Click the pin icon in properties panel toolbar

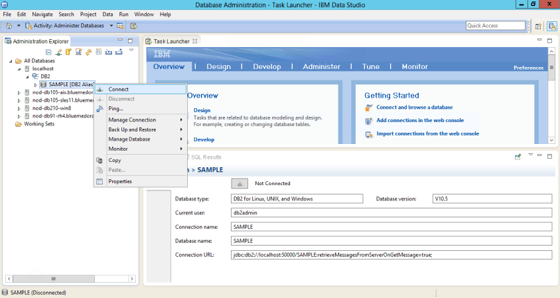point(518,157)
